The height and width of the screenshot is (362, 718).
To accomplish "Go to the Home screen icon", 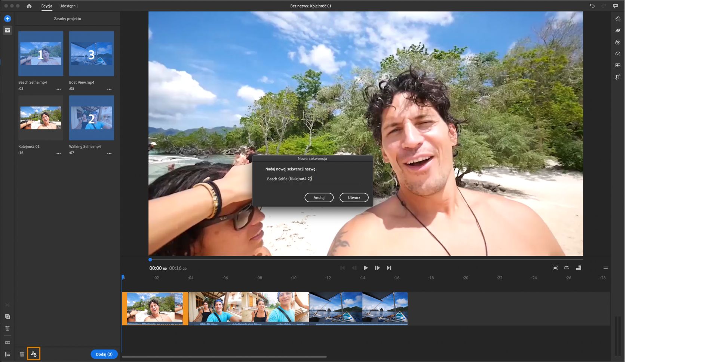I will point(29,6).
